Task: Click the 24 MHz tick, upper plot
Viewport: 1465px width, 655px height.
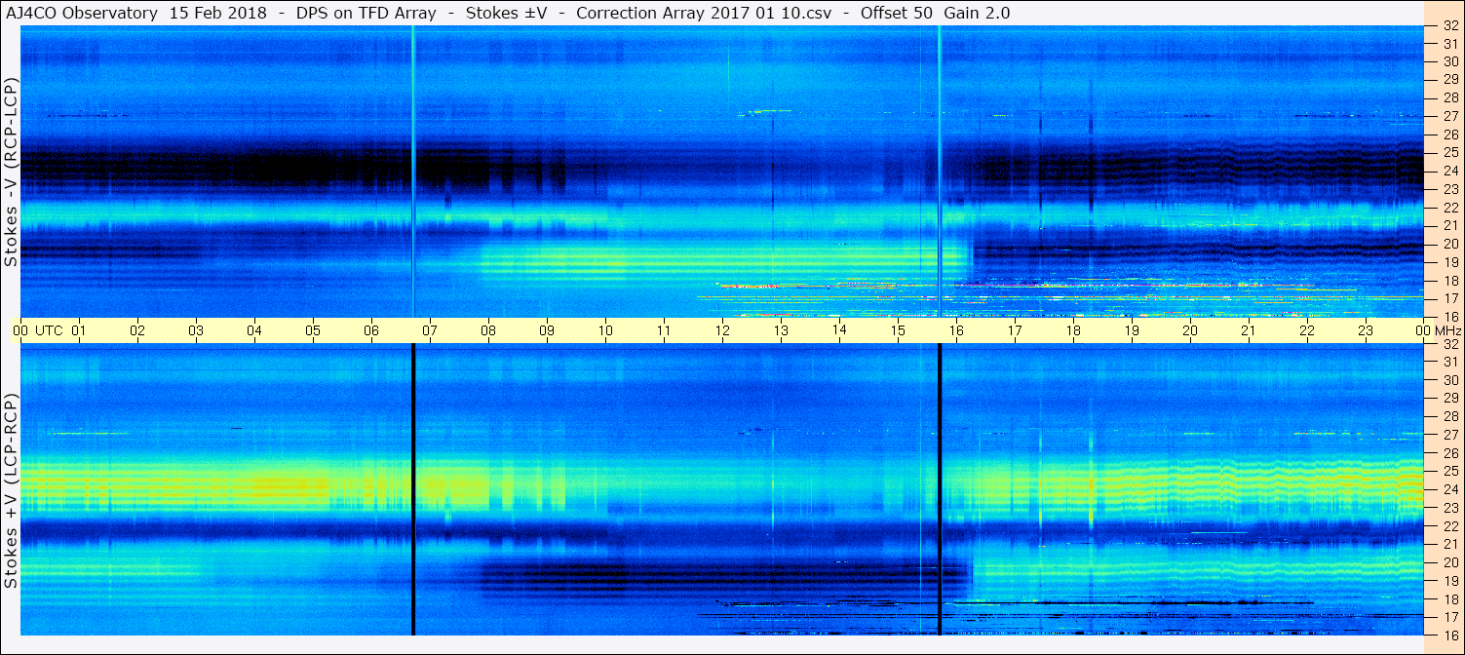Action: (1449, 171)
